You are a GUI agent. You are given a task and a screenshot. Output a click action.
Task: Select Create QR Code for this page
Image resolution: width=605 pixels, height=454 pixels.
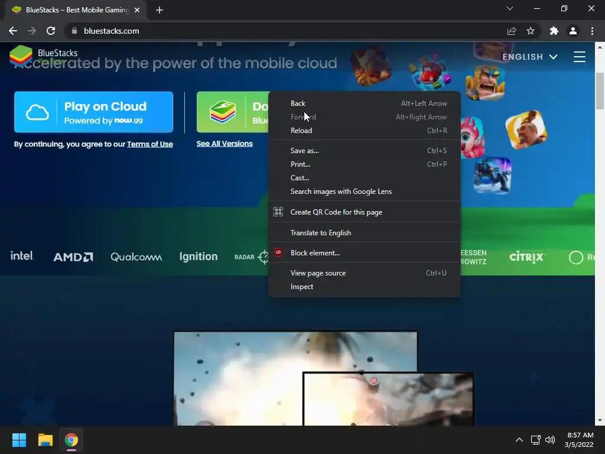365,212
